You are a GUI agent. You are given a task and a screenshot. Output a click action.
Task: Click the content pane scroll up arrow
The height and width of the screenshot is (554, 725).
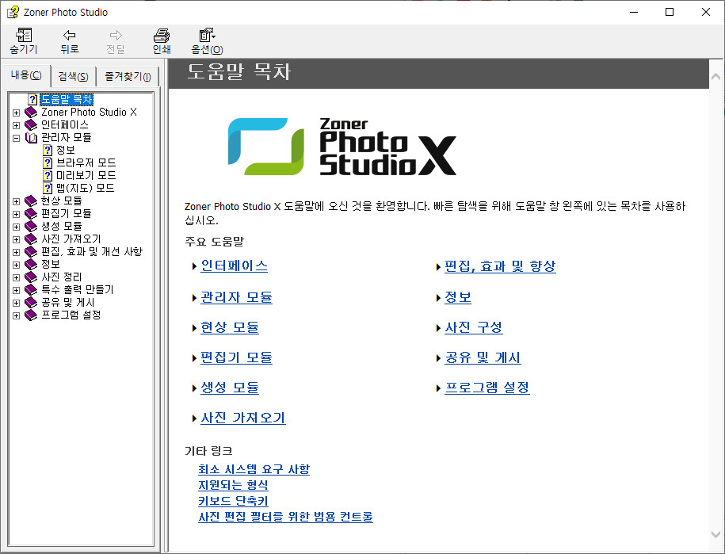coord(715,76)
